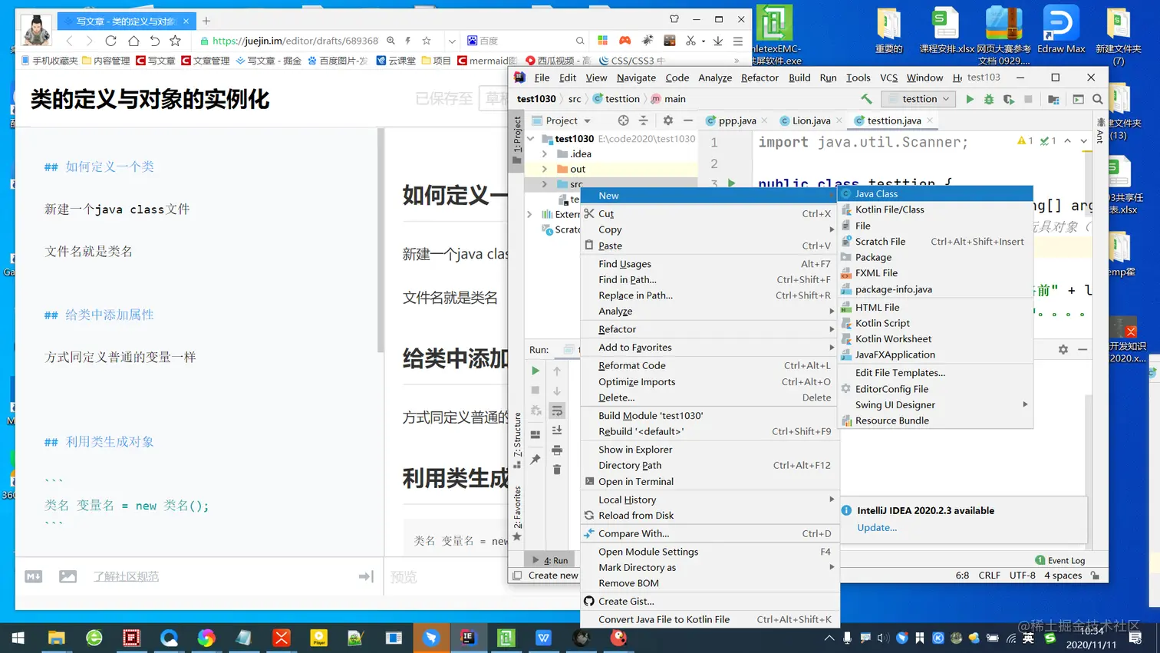Rerun program in the Run panel

pyautogui.click(x=536, y=371)
